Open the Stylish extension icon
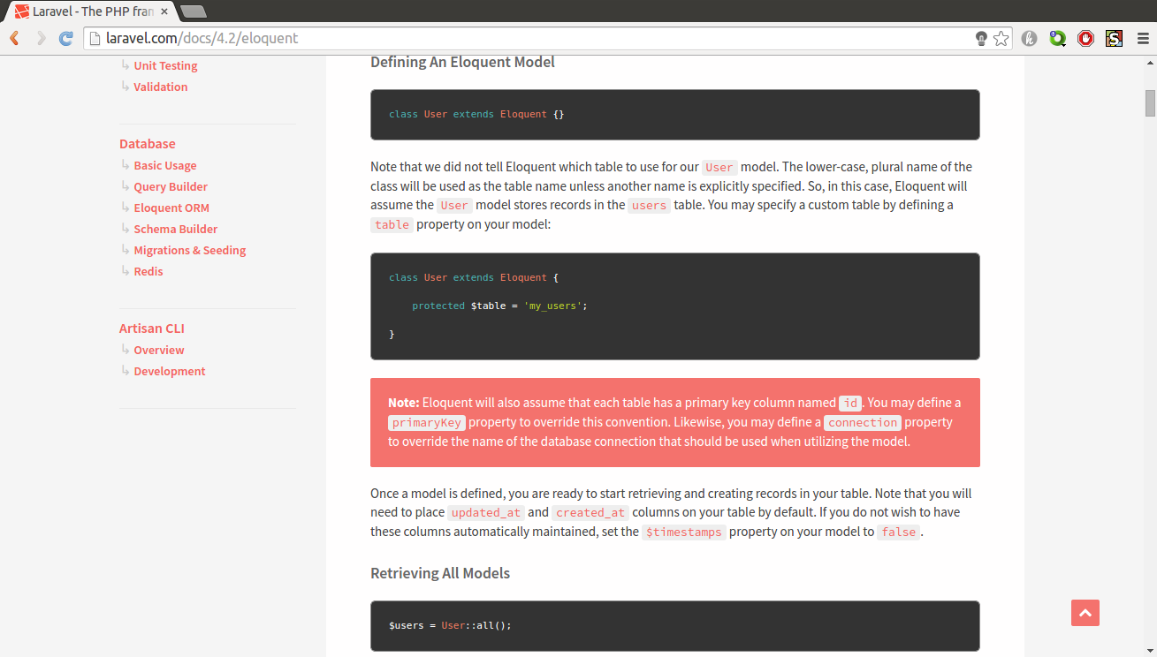The width and height of the screenshot is (1157, 657). pyautogui.click(x=1114, y=38)
